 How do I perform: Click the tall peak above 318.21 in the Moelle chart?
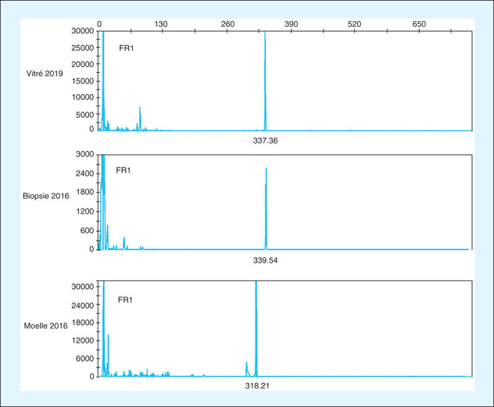[x=256, y=328]
